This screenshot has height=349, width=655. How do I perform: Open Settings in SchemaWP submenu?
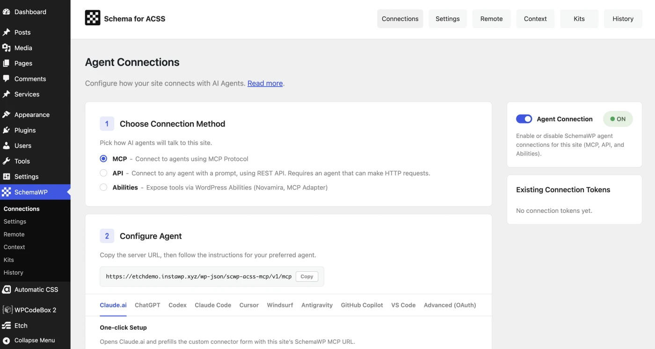pyautogui.click(x=15, y=221)
